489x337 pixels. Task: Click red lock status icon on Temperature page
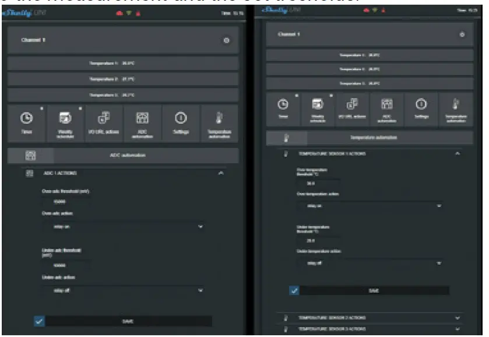coord(384,10)
